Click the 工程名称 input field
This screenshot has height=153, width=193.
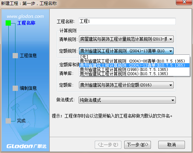[x=127, y=21]
